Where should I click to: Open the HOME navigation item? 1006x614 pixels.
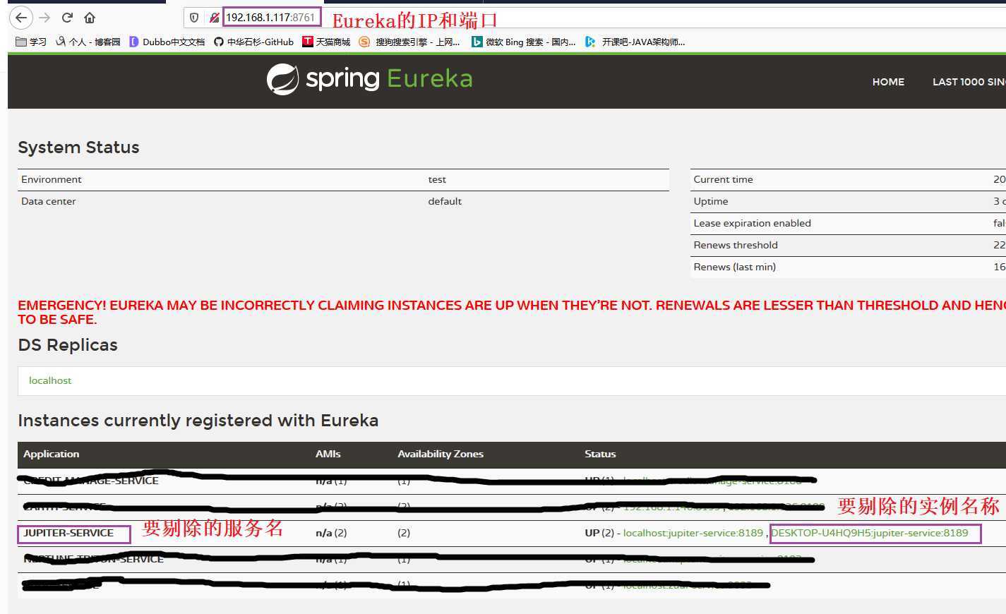[888, 82]
